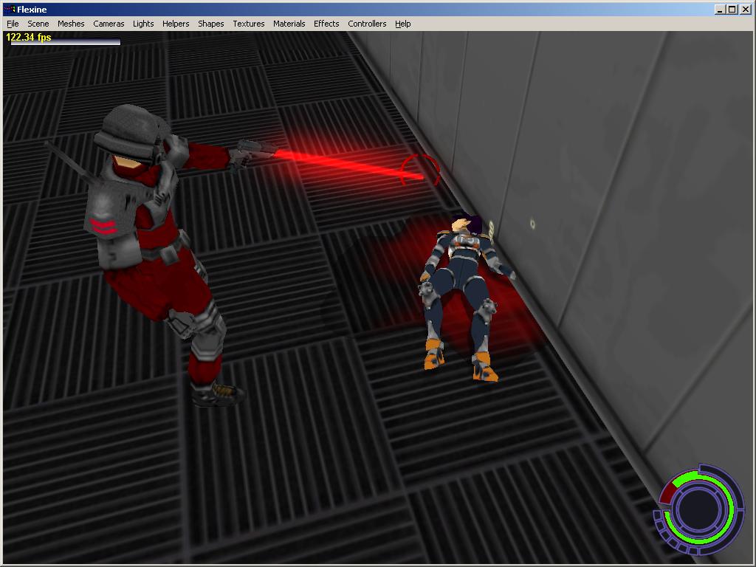Open the Meshes menu

(71, 24)
